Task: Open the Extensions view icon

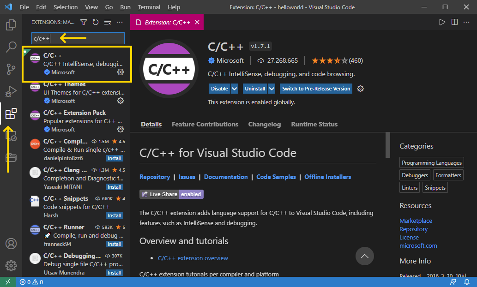Action: pos(11,114)
